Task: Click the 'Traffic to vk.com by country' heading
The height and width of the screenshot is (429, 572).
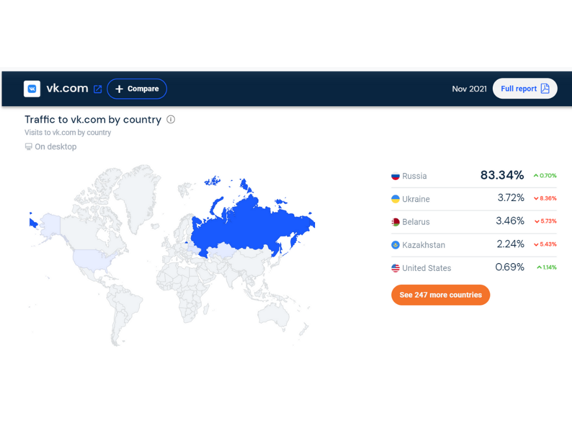Action: point(93,120)
